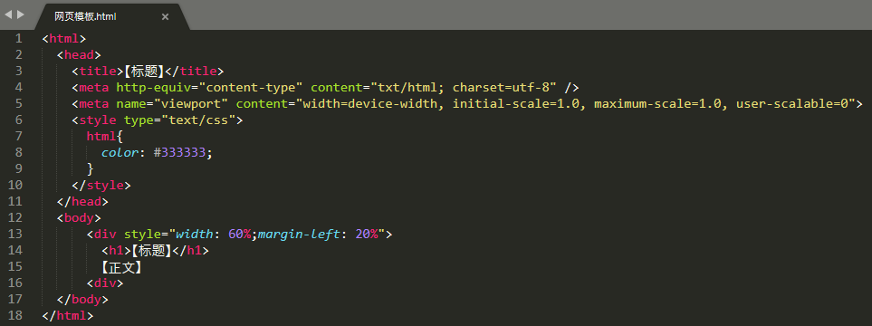Click the previous tab left arrow
Screen dimensions: 872x326
click(x=8, y=14)
